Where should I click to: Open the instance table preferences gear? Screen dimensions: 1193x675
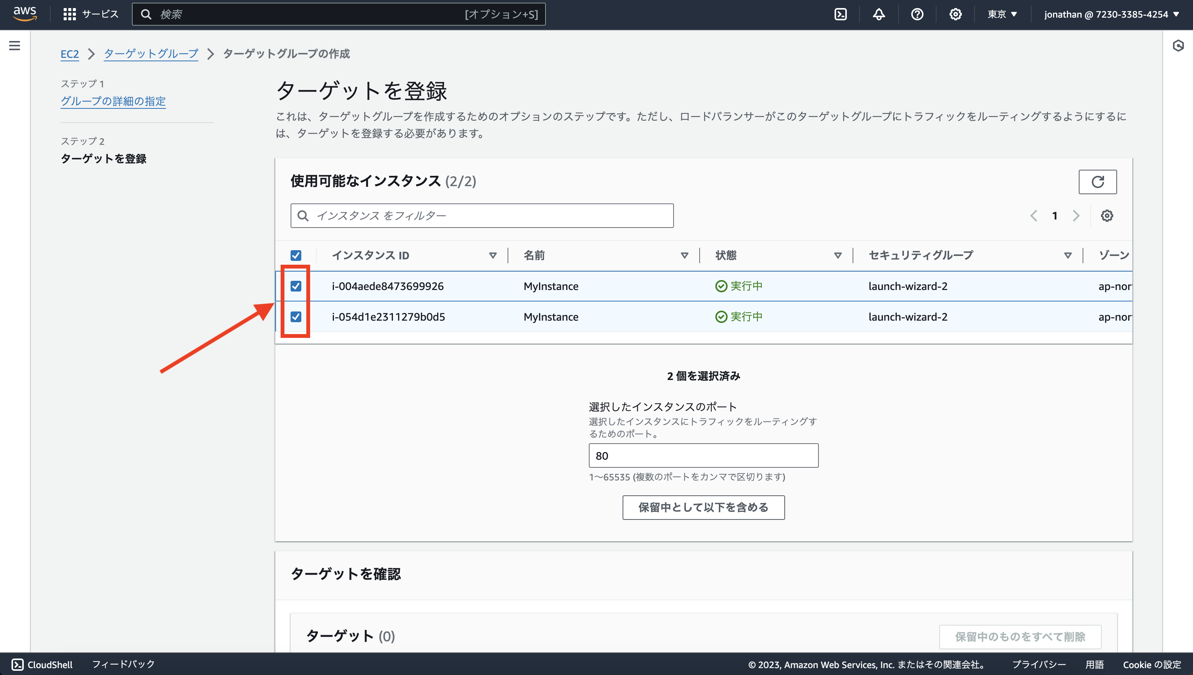coord(1107,215)
